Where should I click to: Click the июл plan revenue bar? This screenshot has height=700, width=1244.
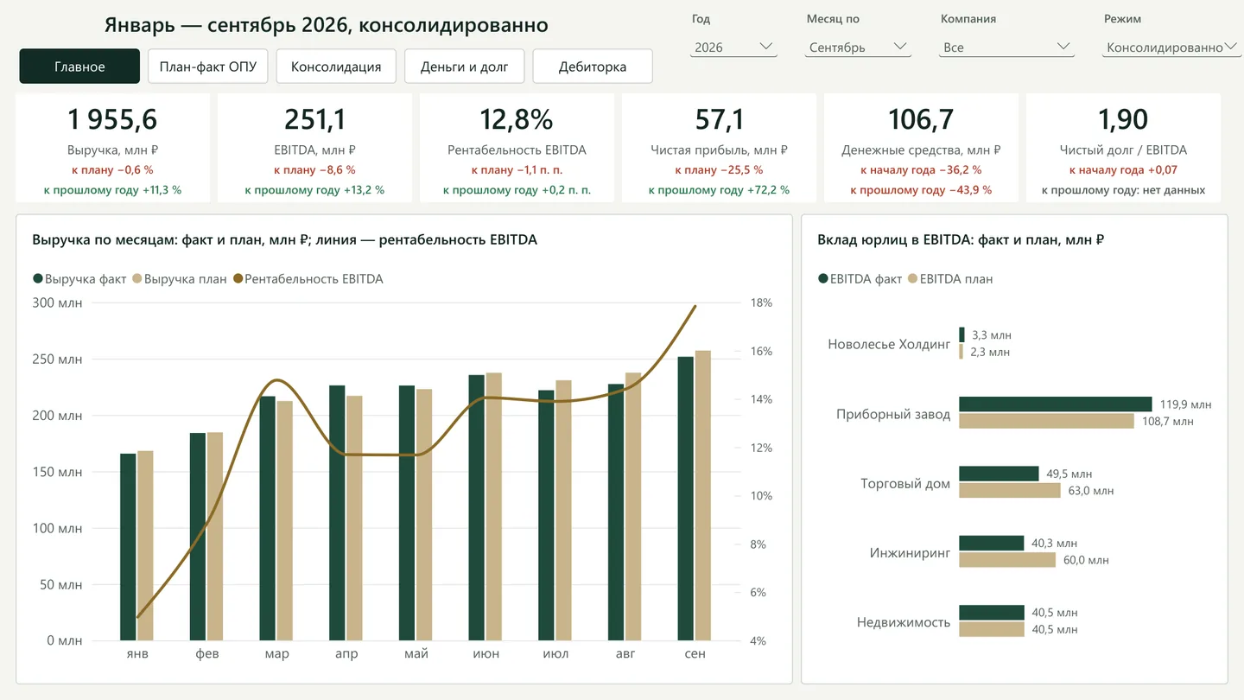point(563,511)
